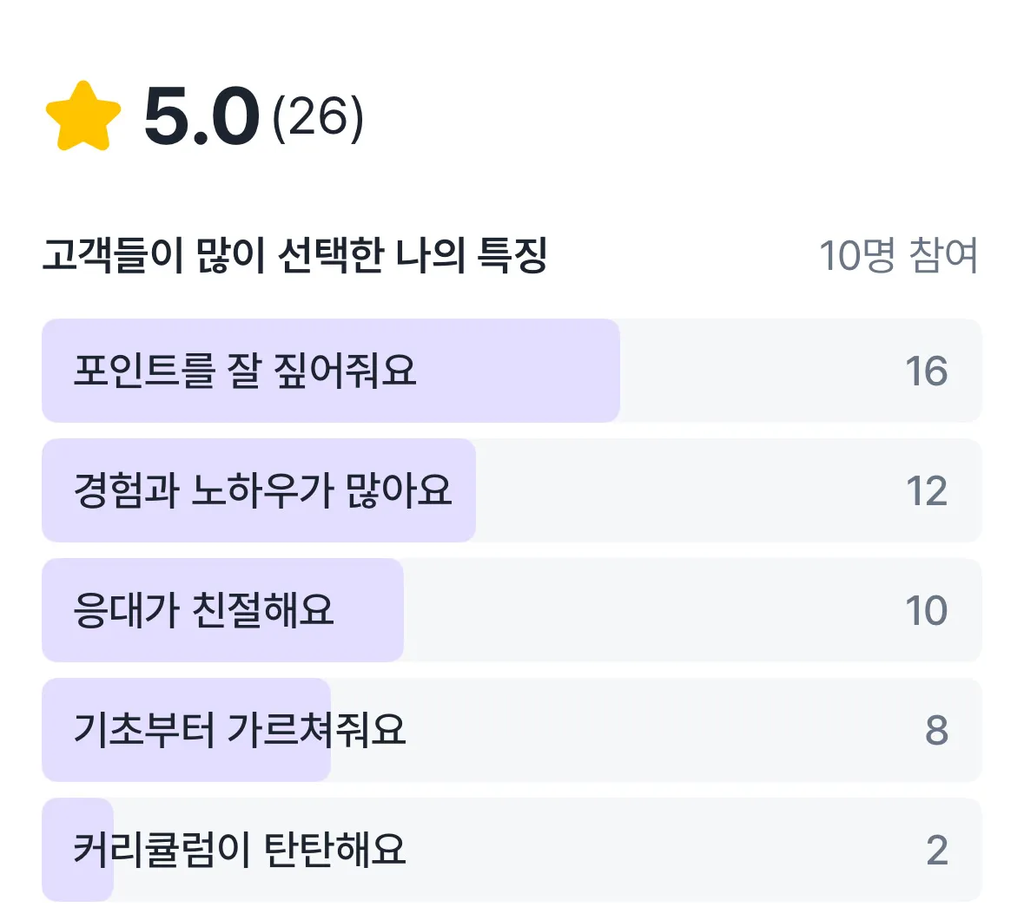
Task: Click the gray background of the 기초부터 가르쳐줘요 bar
Action: coord(608,730)
